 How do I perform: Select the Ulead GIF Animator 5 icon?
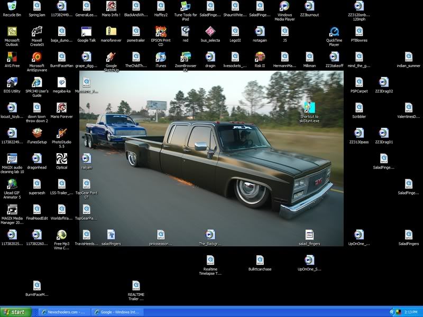(12, 184)
